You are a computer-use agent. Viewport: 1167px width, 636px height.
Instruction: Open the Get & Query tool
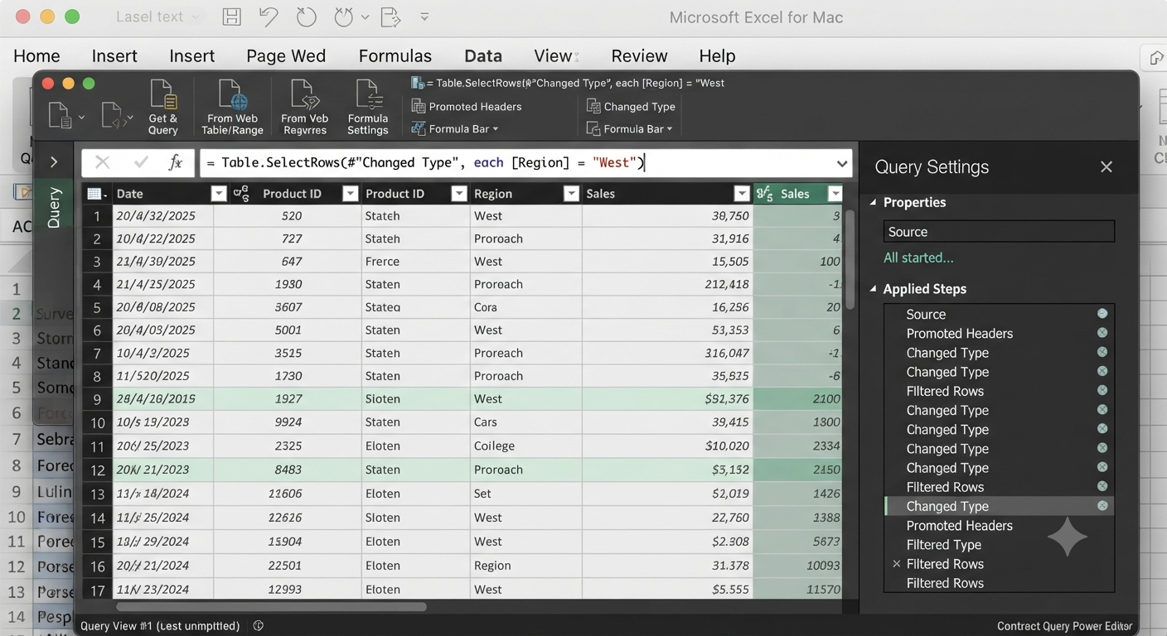coord(163,107)
